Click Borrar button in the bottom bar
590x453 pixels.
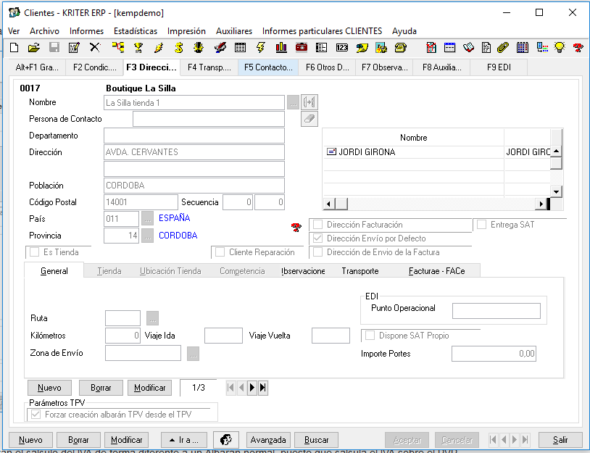coord(78,439)
